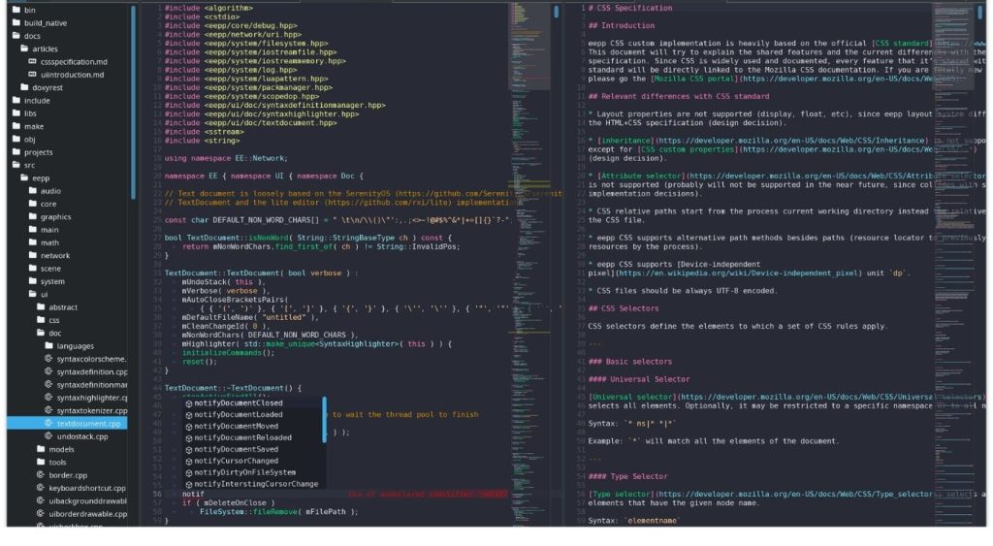
Task: Select the math folder row
Action: tap(67, 242)
